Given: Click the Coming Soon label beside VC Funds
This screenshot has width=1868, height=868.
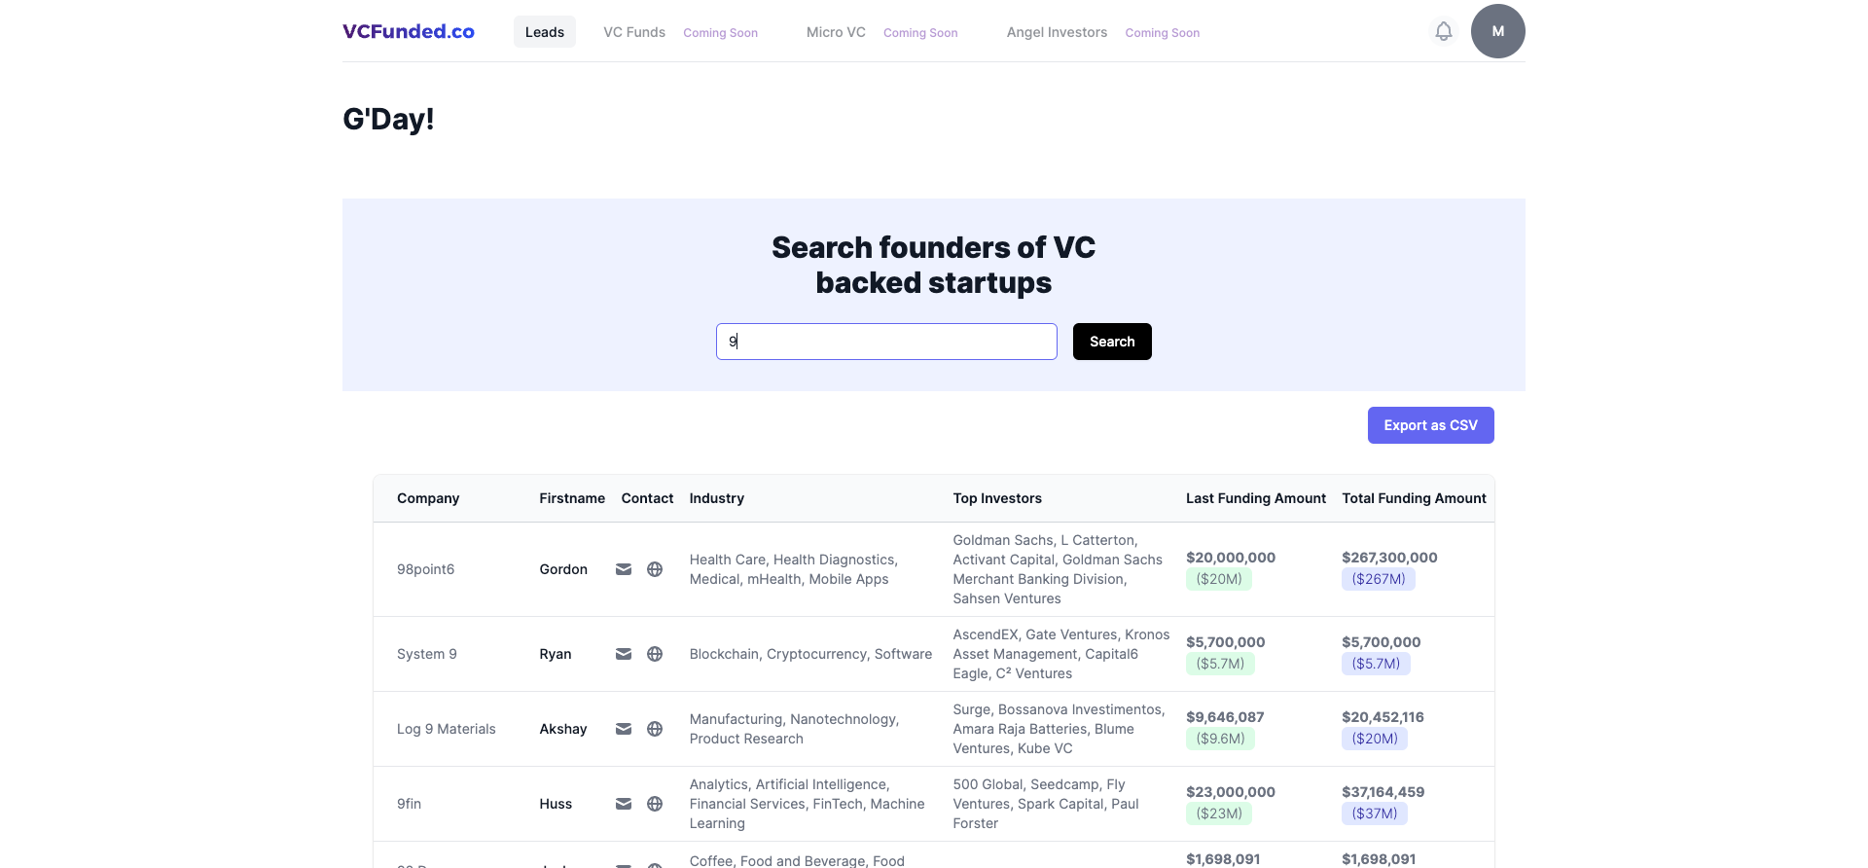Looking at the screenshot, I should 720,33.
